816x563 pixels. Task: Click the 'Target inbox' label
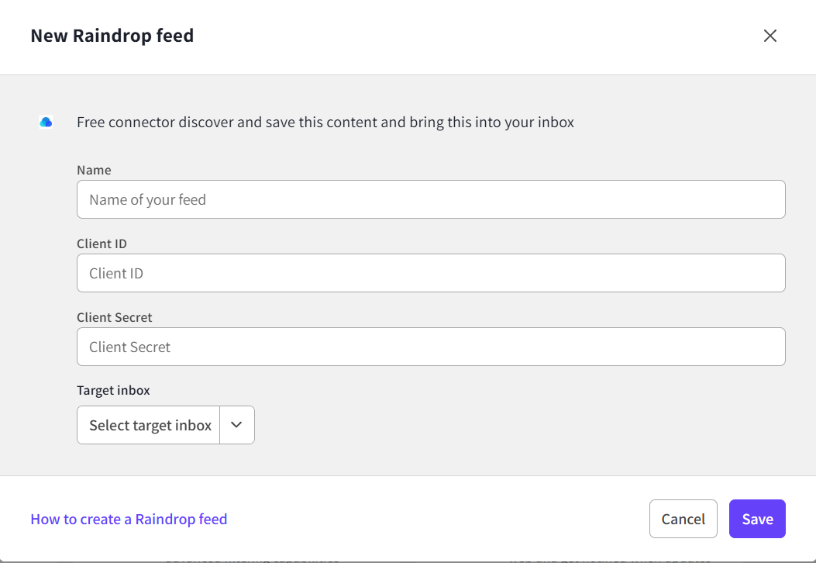(113, 390)
